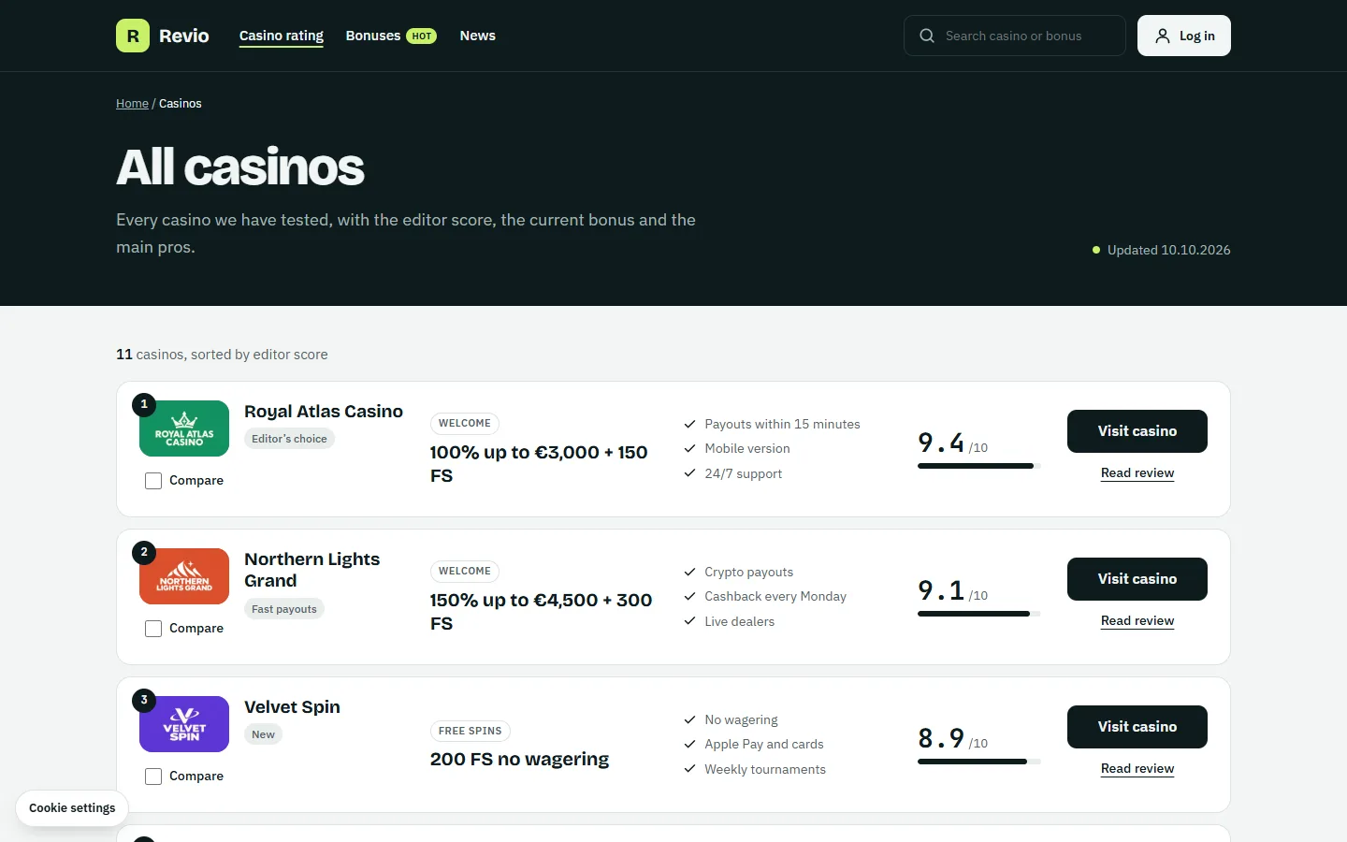Visit casino for Northern Lights Grand
This screenshot has width=1347, height=842.
coord(1137,579)
